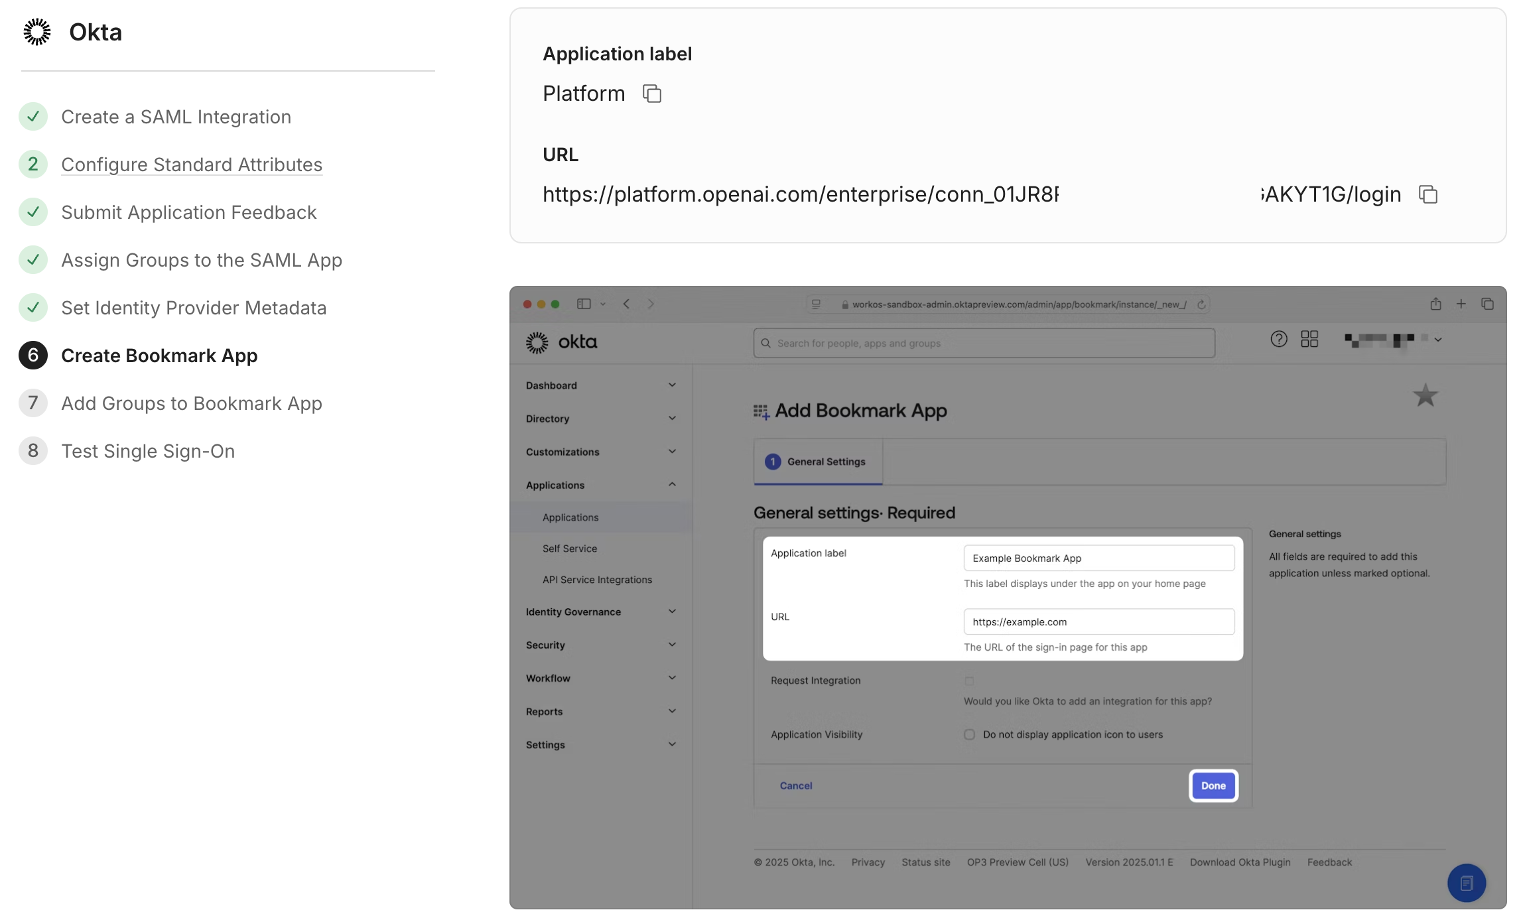Open the Self Service menu item
This screenshot has width=1523, height=914.
[568, 548]
